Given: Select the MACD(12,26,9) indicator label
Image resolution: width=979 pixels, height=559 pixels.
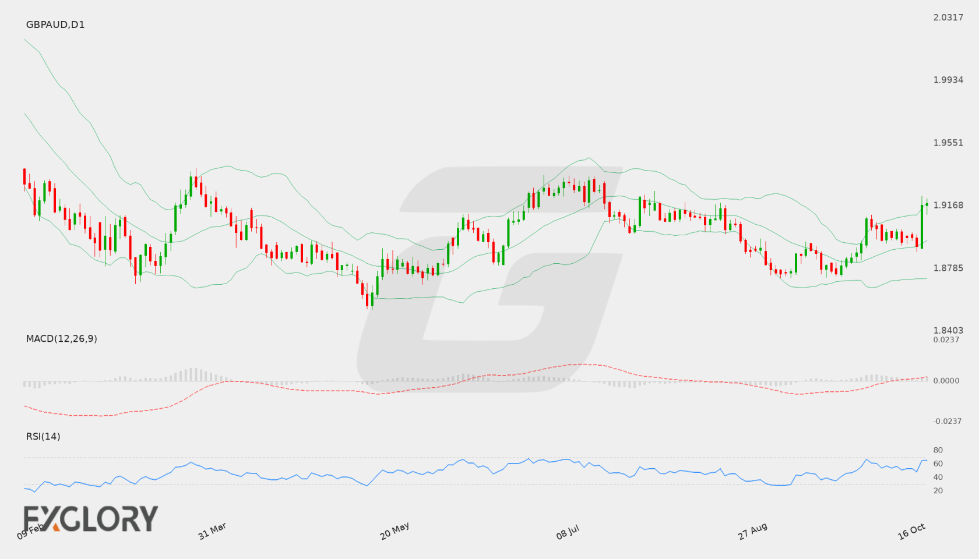Looking at the screenshot, I should tap(61, 338).
